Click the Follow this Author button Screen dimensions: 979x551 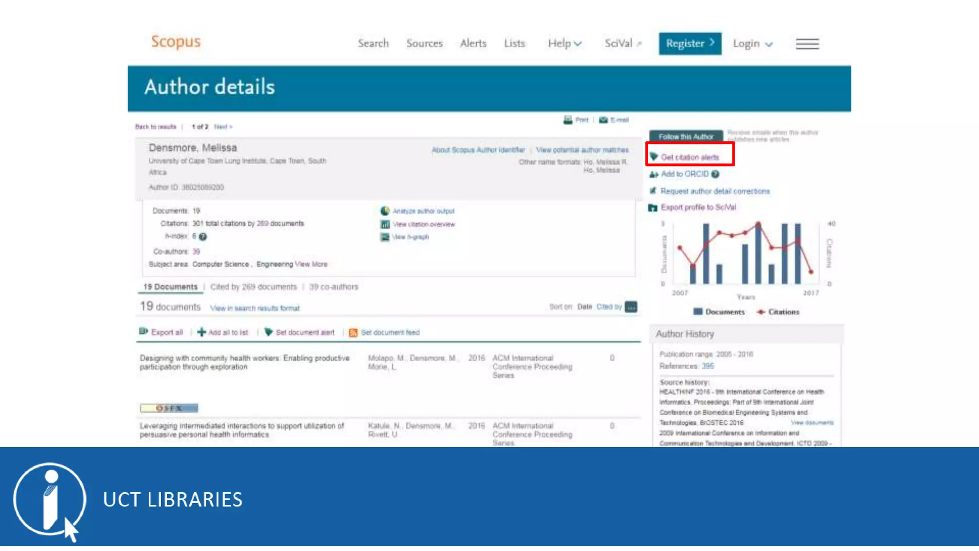click(x=685, y=136)
